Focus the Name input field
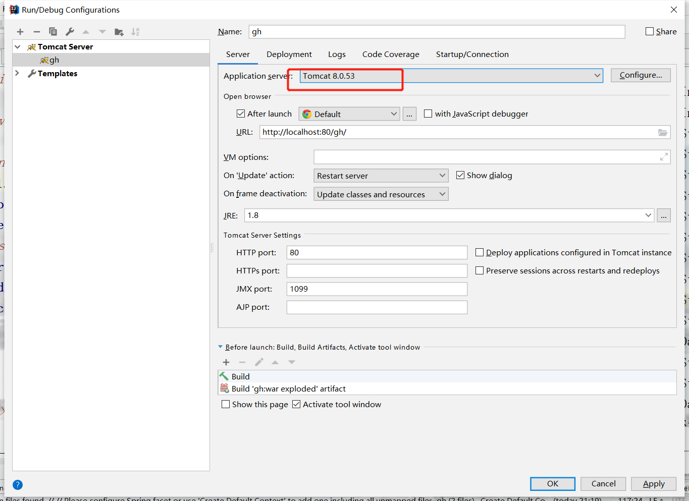Screen dimensions: 689x501 [437, 32]
